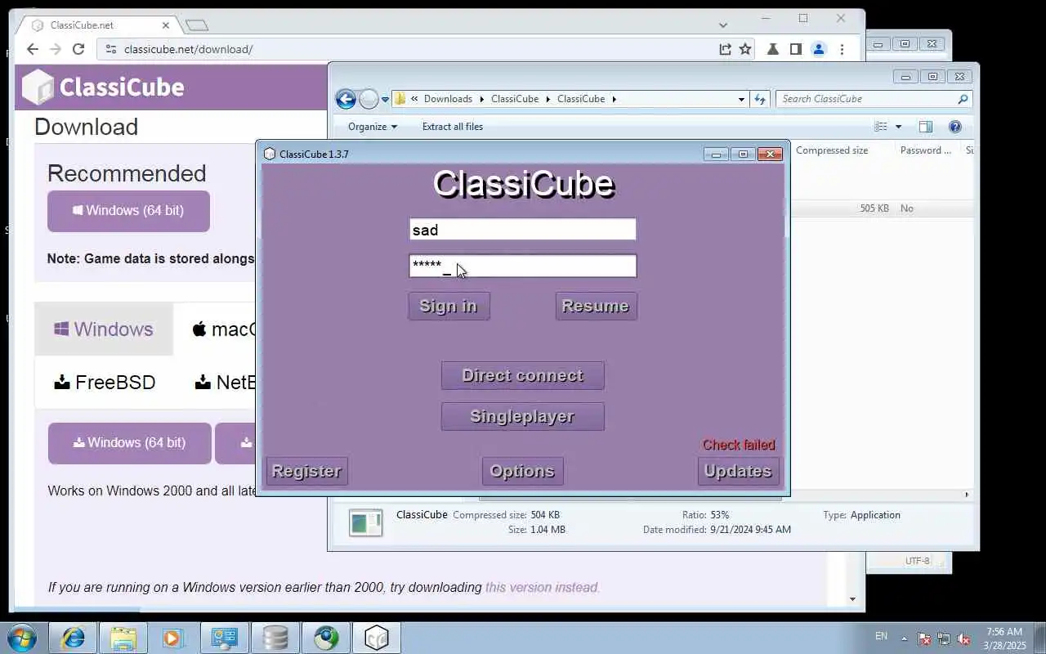Open Direct connect in ClassiCube launcher
Viewport: 1046px width, 654px height.
[522, 375]
